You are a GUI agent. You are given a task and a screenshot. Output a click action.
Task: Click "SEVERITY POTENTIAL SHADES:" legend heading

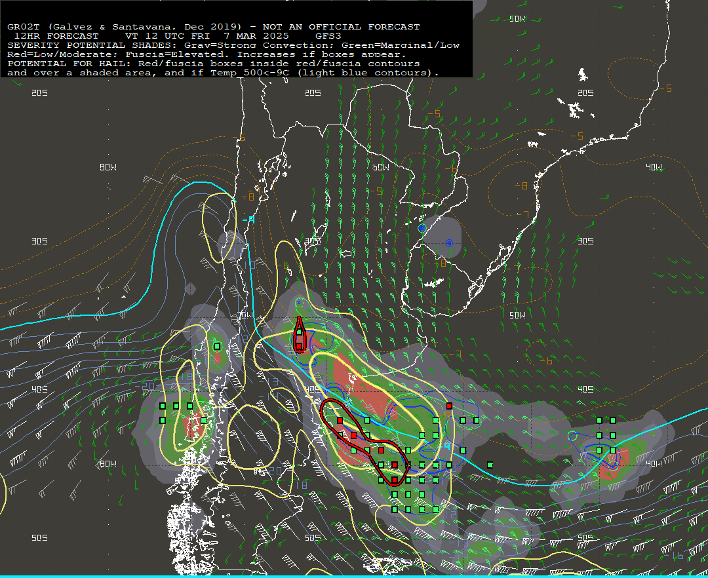coord(92,45)
